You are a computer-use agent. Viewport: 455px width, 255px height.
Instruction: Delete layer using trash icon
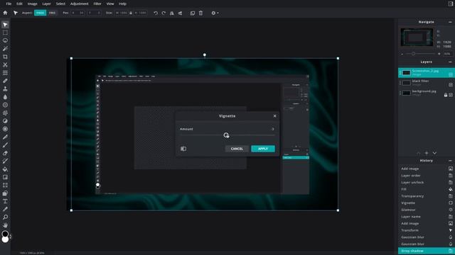click(x=200, y=13)
